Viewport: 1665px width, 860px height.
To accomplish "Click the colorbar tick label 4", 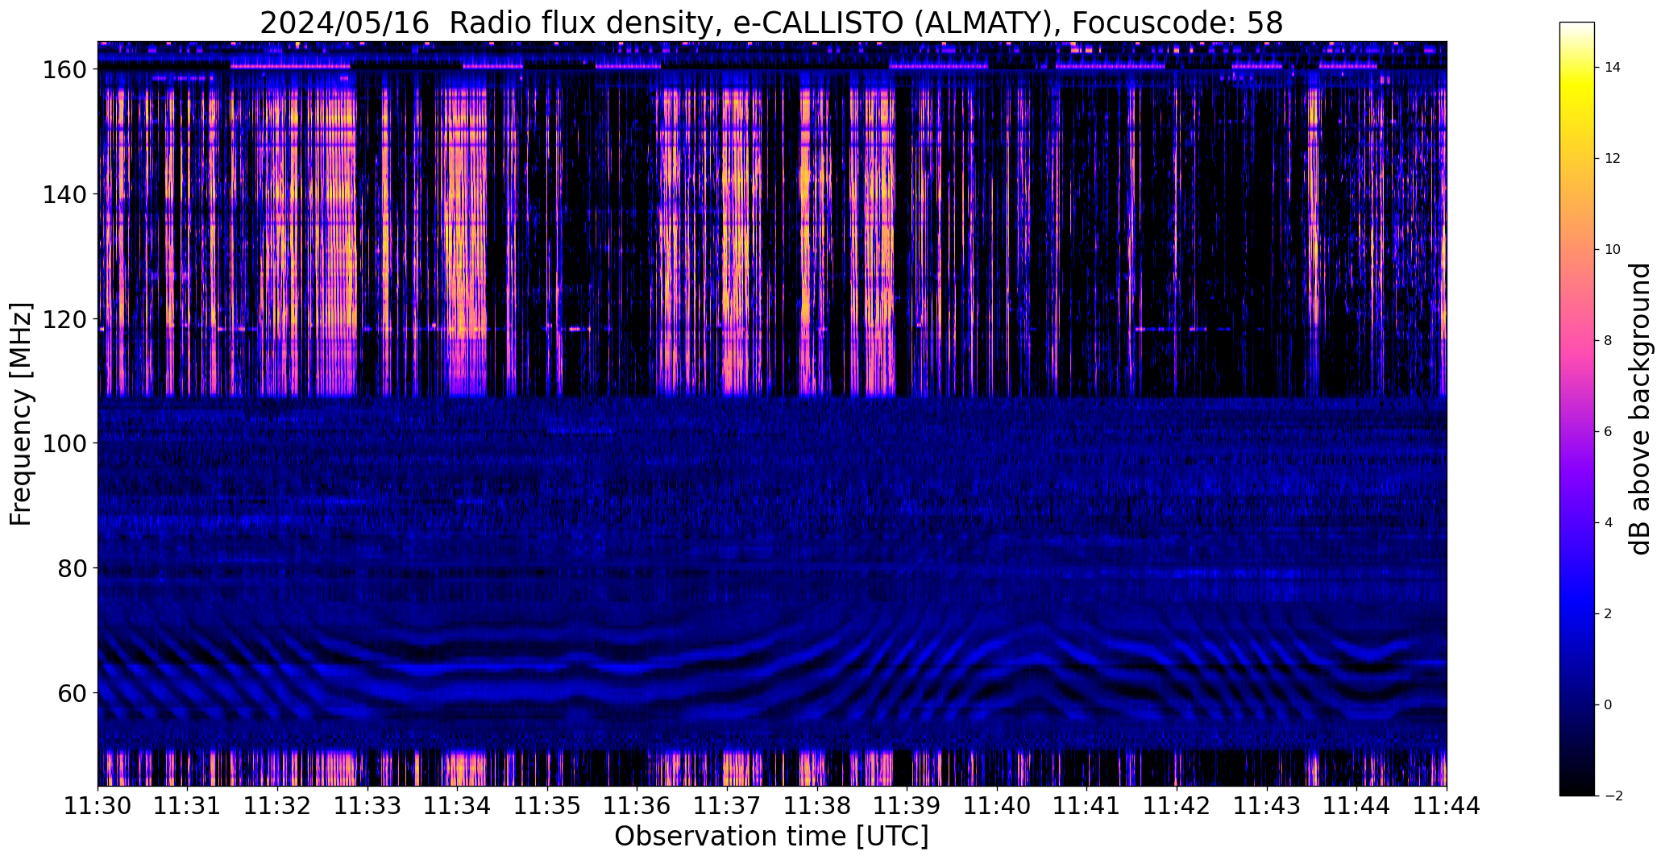I will (x=1609, y=523).
